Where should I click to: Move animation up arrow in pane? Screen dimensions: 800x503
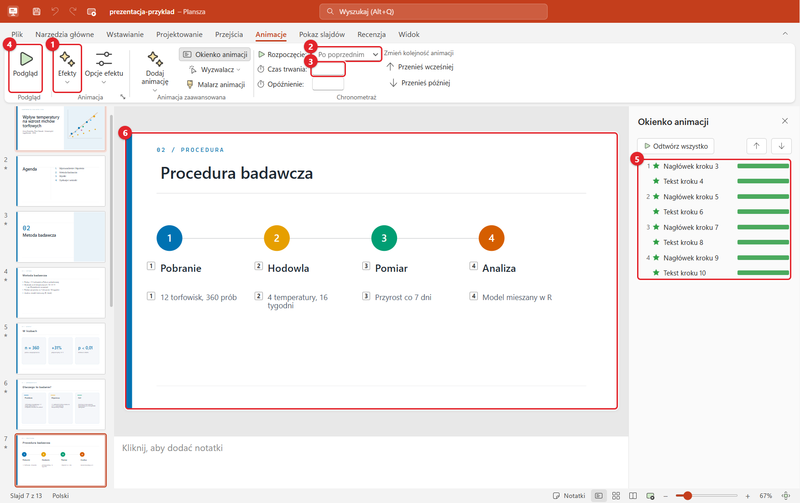[757, 146]
